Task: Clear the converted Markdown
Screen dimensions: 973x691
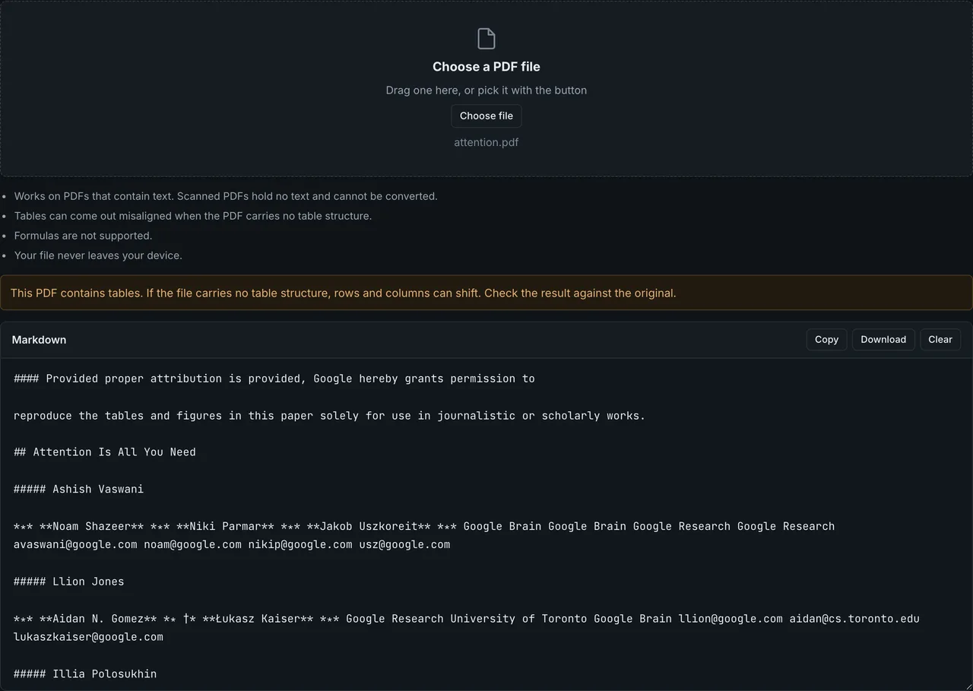Action: [x=940, y=340]
